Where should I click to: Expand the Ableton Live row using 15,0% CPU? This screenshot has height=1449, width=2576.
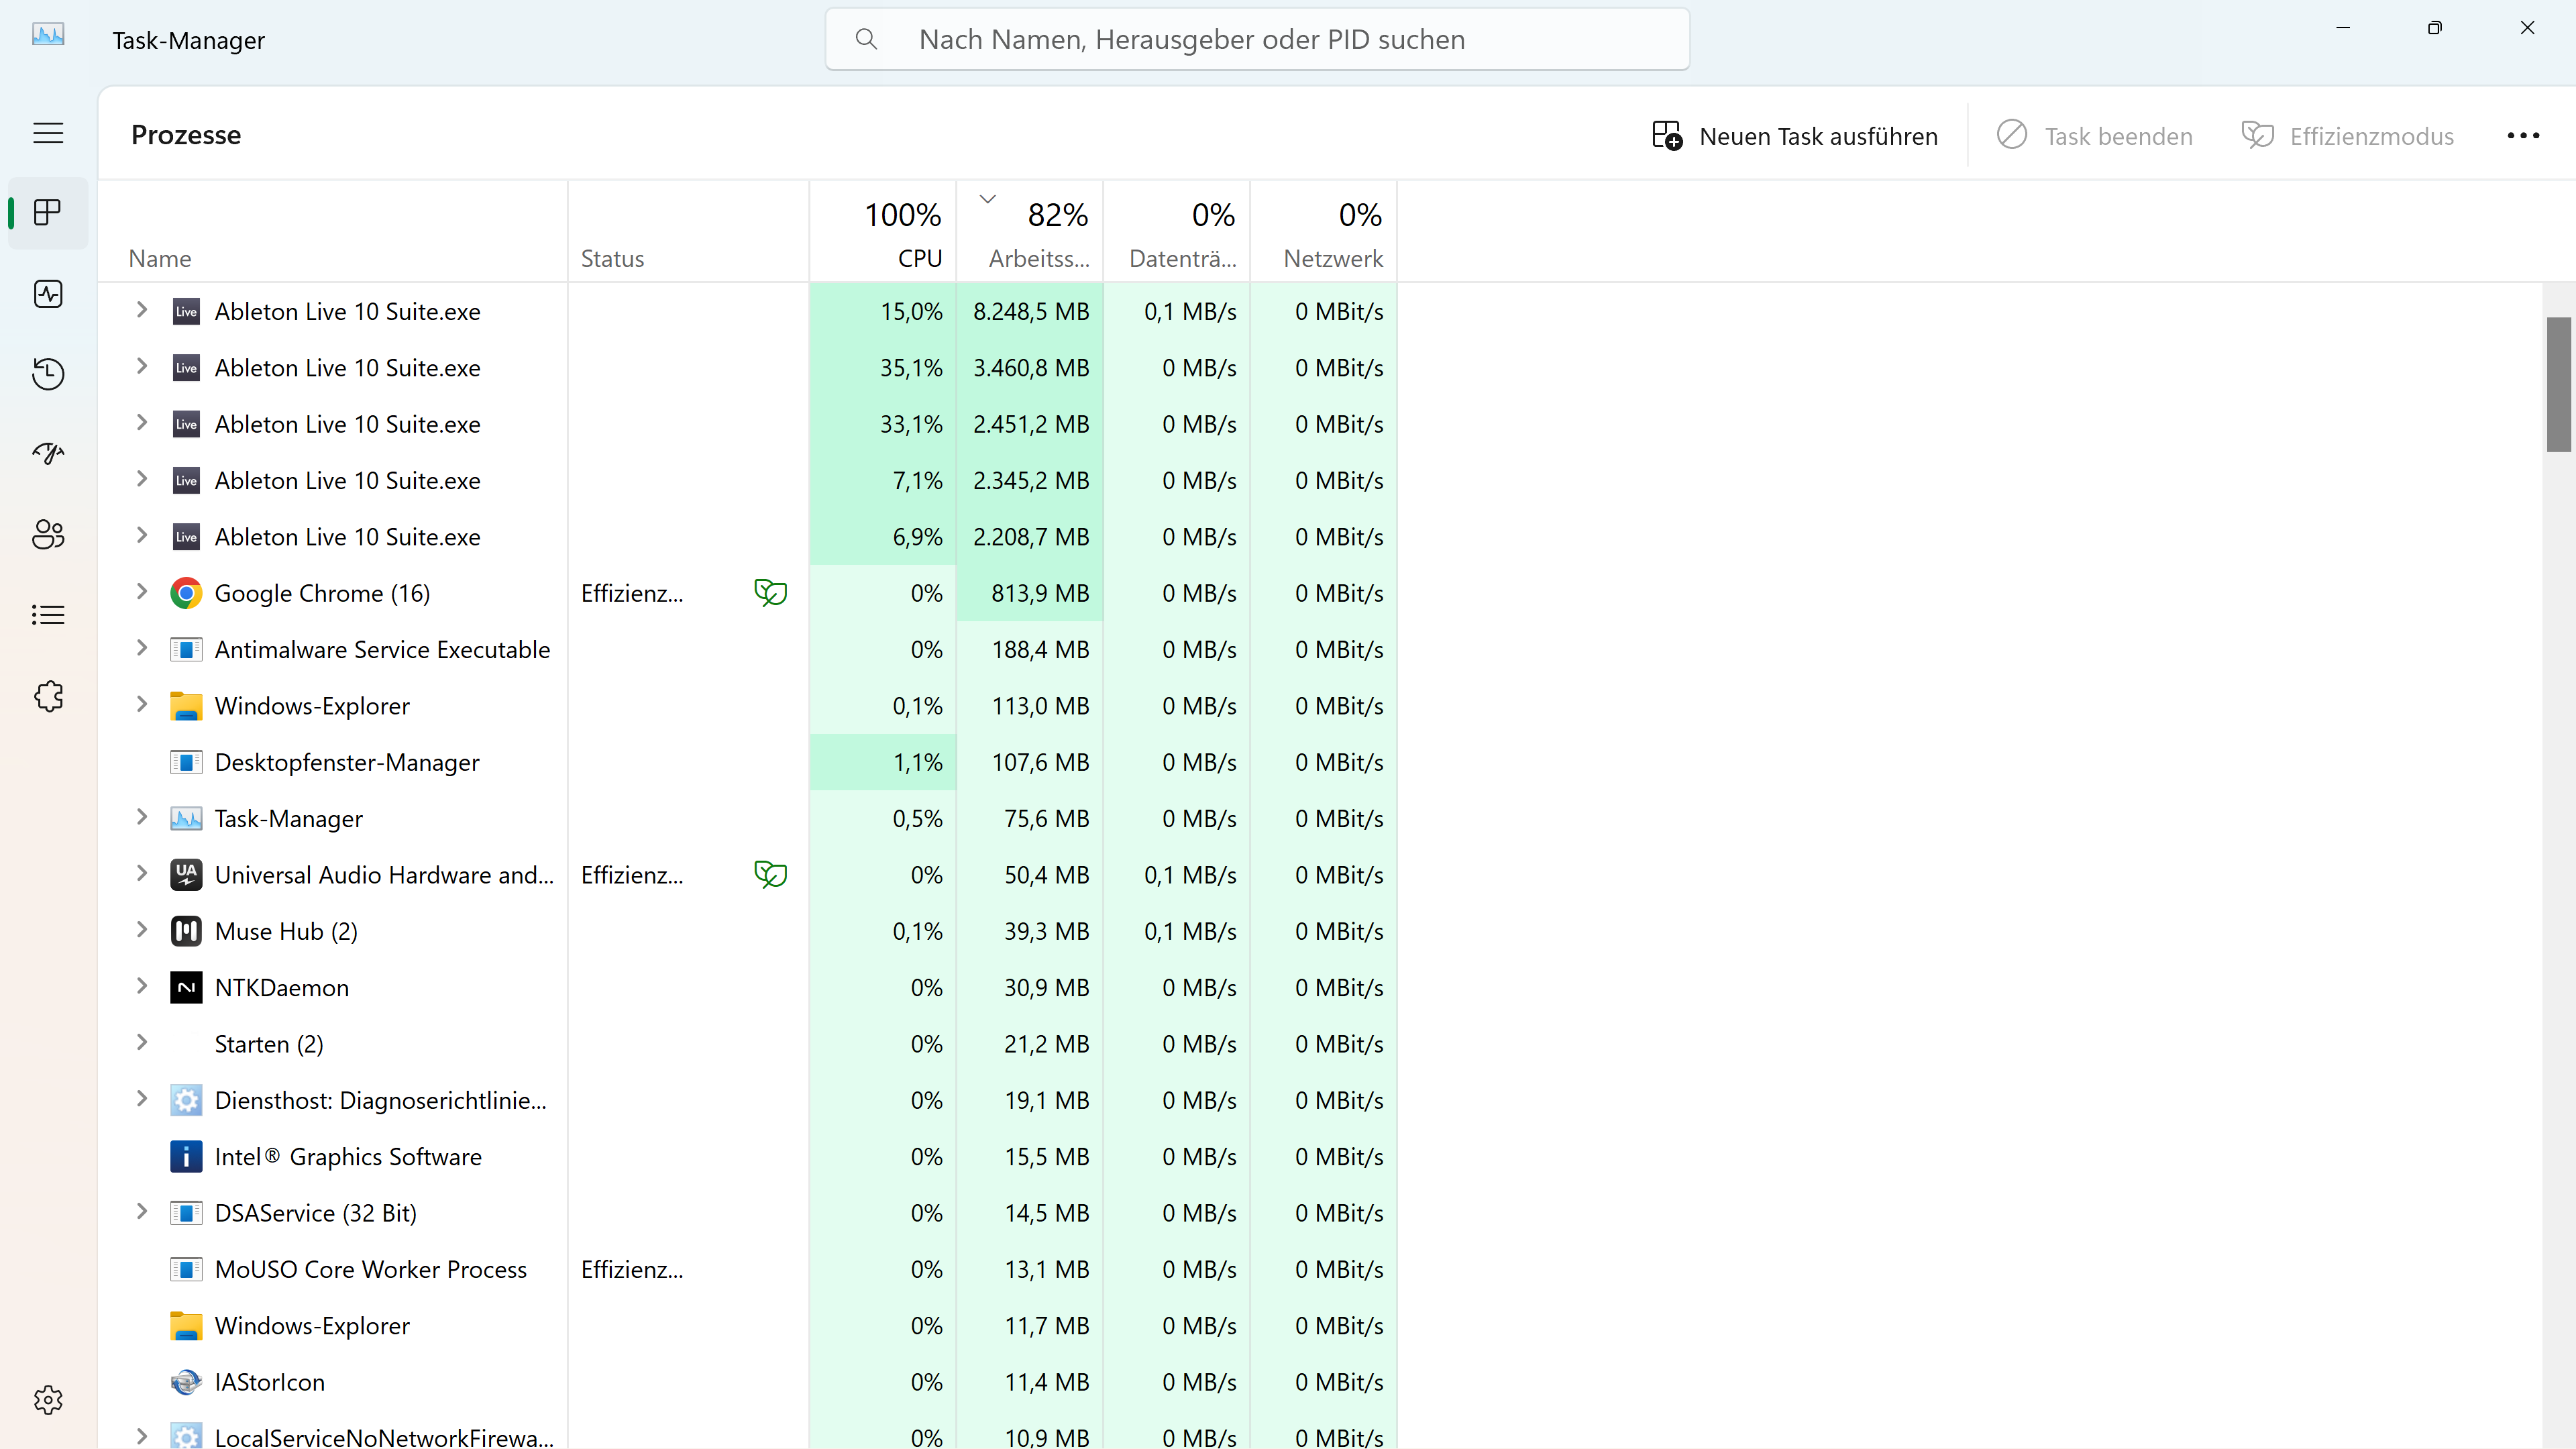(142, 311)
